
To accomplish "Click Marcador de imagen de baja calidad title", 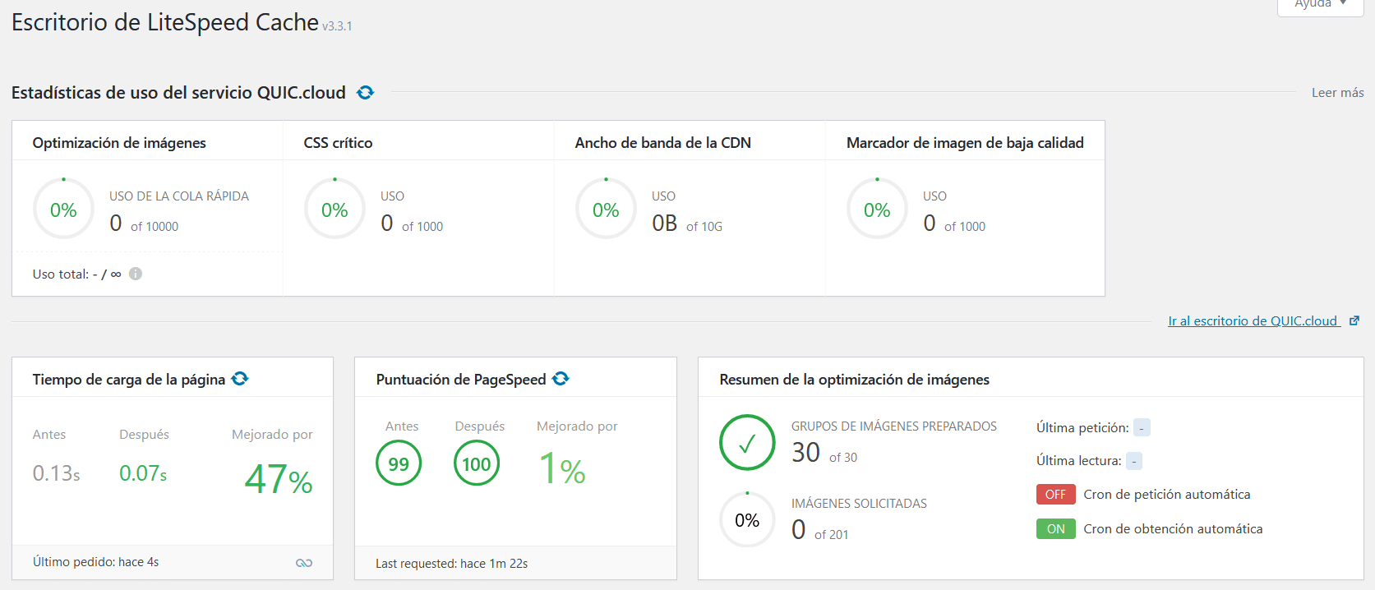I will [965, 143].
